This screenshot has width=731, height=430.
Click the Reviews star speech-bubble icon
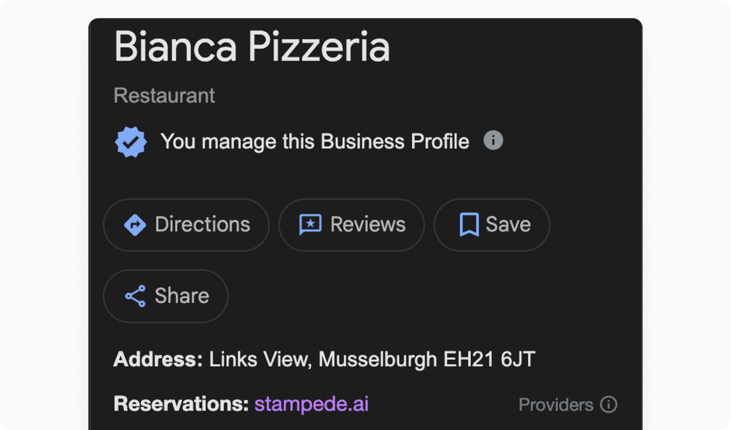[310, 225]
